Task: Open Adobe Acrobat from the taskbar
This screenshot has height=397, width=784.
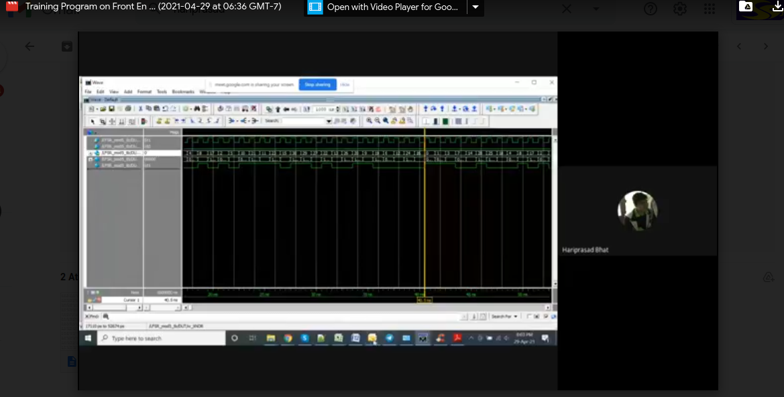Action: click(457, 338)
